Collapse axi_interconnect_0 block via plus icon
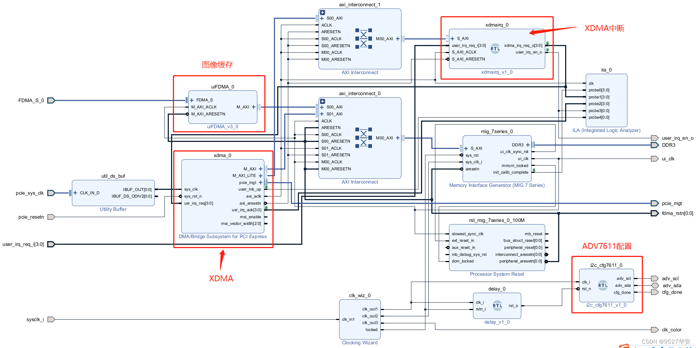Screen dimensions: 696x348 (323, 101)
